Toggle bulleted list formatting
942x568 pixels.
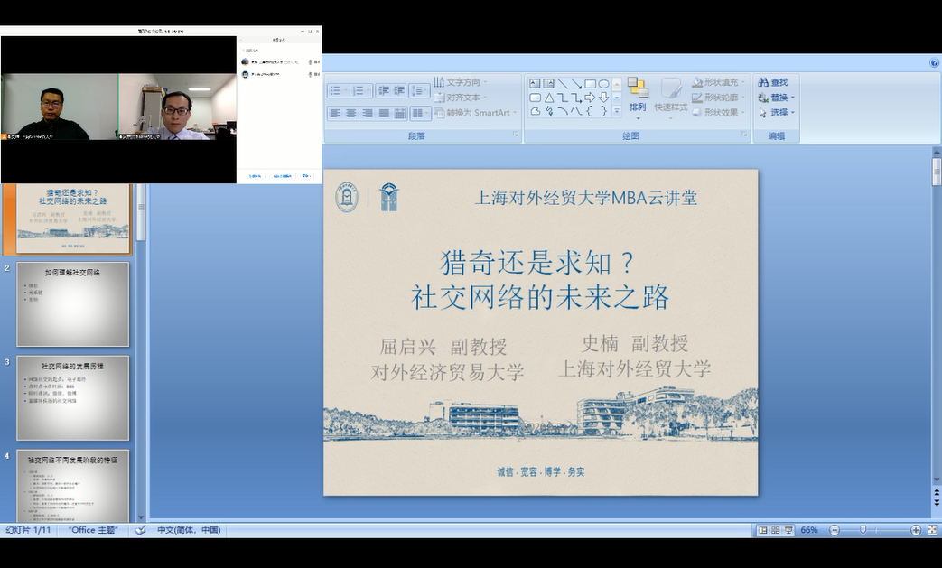(x=335, y=90)
